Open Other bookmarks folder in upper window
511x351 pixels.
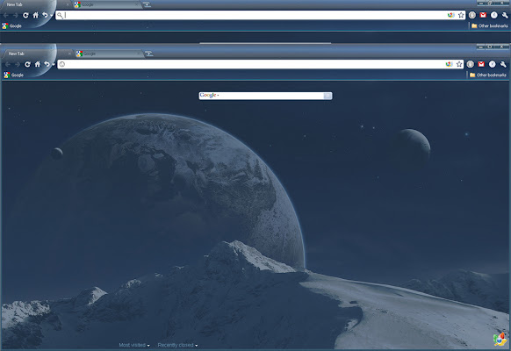coord(490,25)
